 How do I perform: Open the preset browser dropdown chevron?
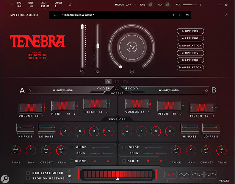point(55,15)
